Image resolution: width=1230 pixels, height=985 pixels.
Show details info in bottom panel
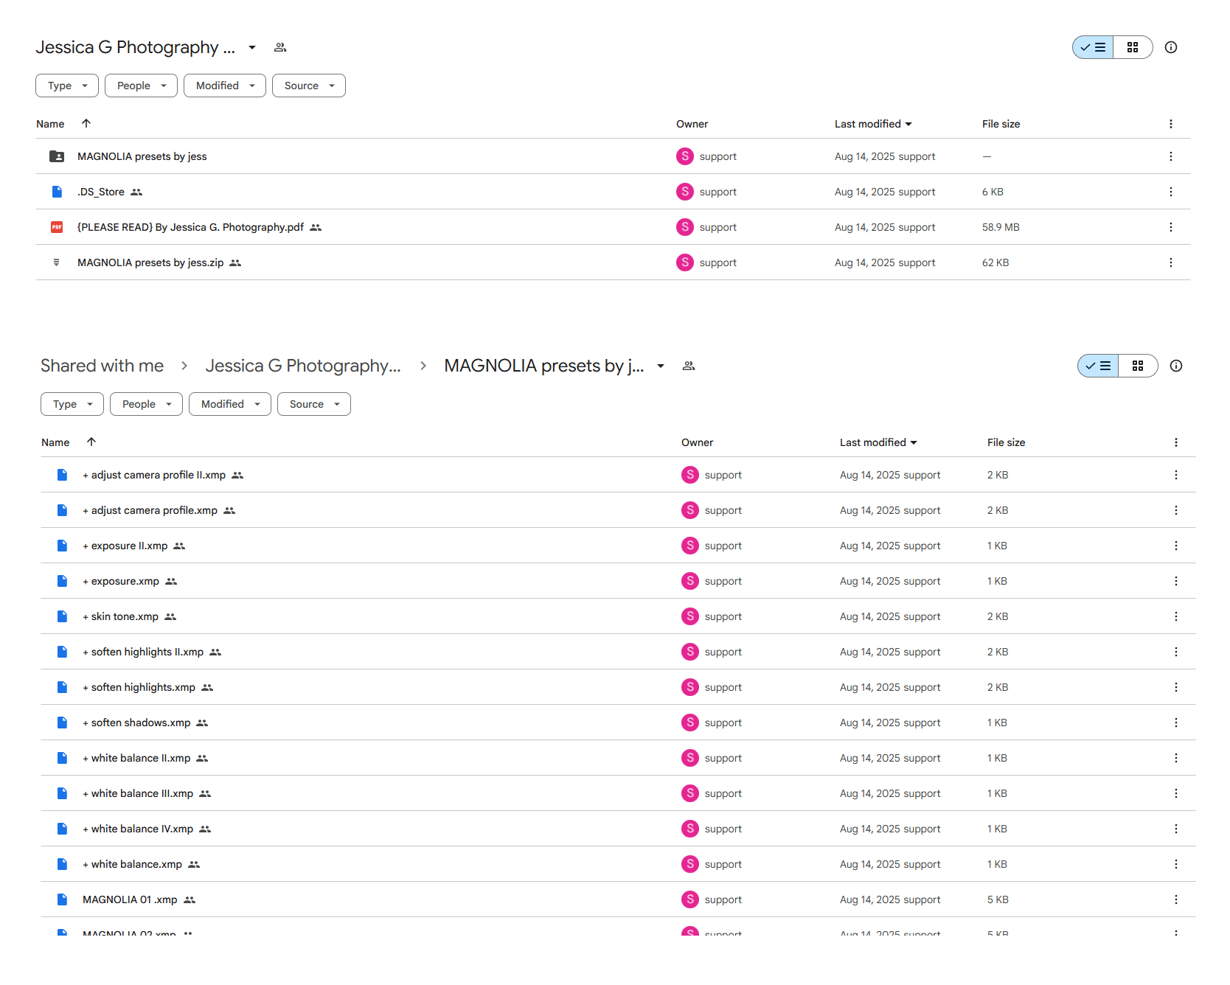tap(1176, 366)
